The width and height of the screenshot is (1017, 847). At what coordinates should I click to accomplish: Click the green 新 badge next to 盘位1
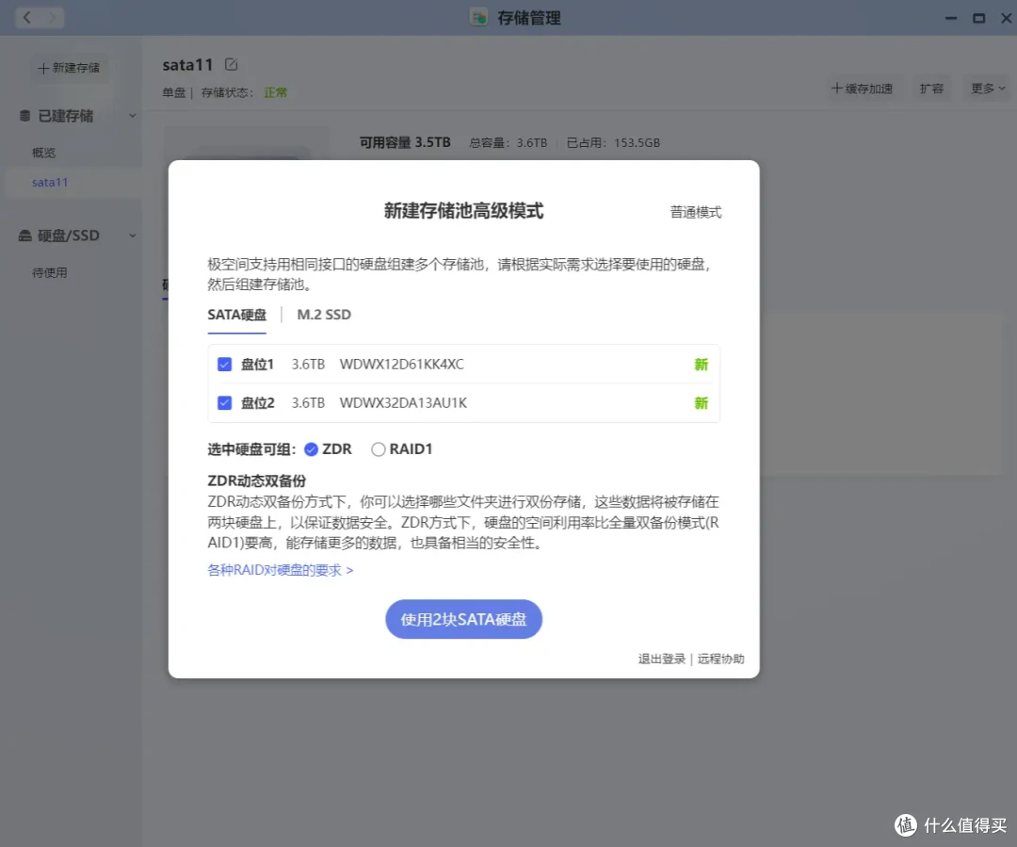[x=701, y=364]
